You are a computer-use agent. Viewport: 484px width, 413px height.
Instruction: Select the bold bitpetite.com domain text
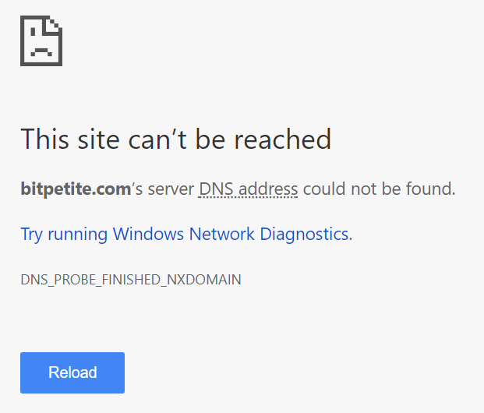76,189
